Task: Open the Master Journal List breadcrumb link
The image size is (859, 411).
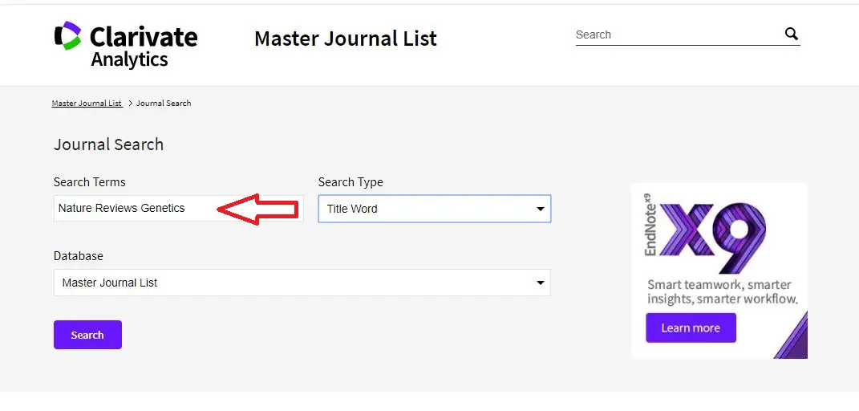Action: coord(87,103)
